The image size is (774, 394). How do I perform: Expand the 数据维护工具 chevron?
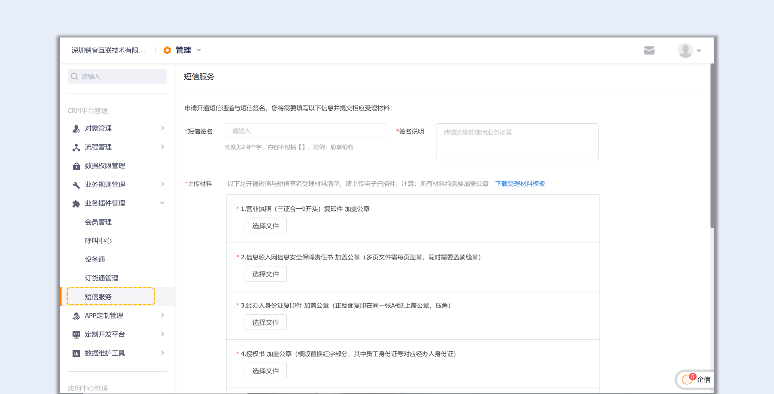pos(163,353)
